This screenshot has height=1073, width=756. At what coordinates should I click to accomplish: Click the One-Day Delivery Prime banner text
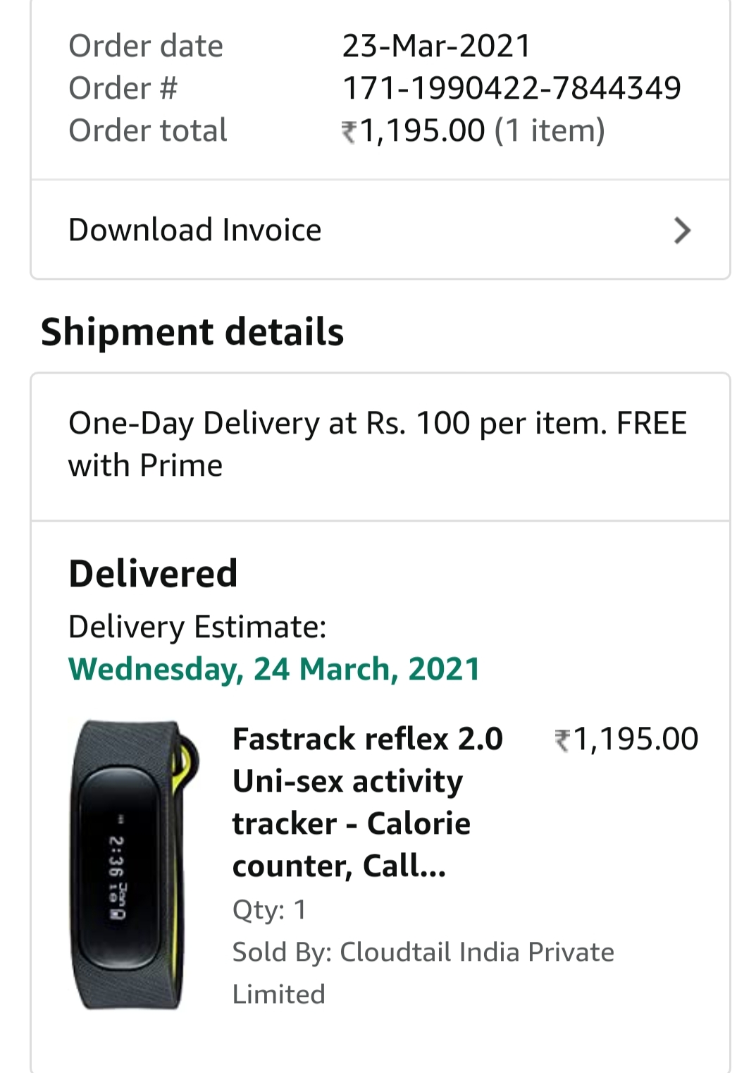(x=378, y=444)
